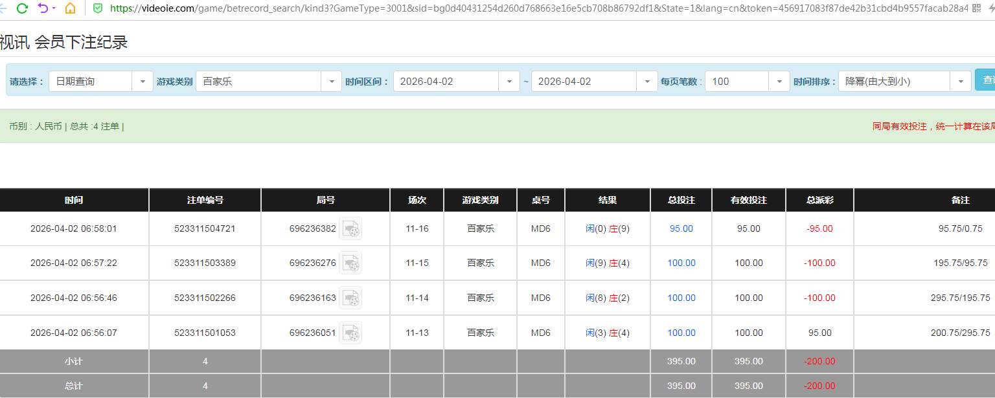
Task: Open the 百家乐 game category dropdown
Action: point(331,81)
